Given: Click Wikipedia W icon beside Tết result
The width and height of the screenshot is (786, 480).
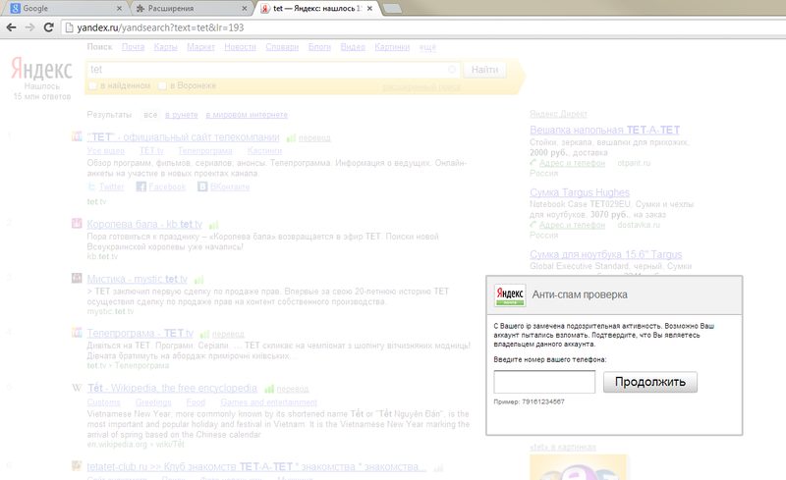Looking at the screenshot, I should click(77, 388).
